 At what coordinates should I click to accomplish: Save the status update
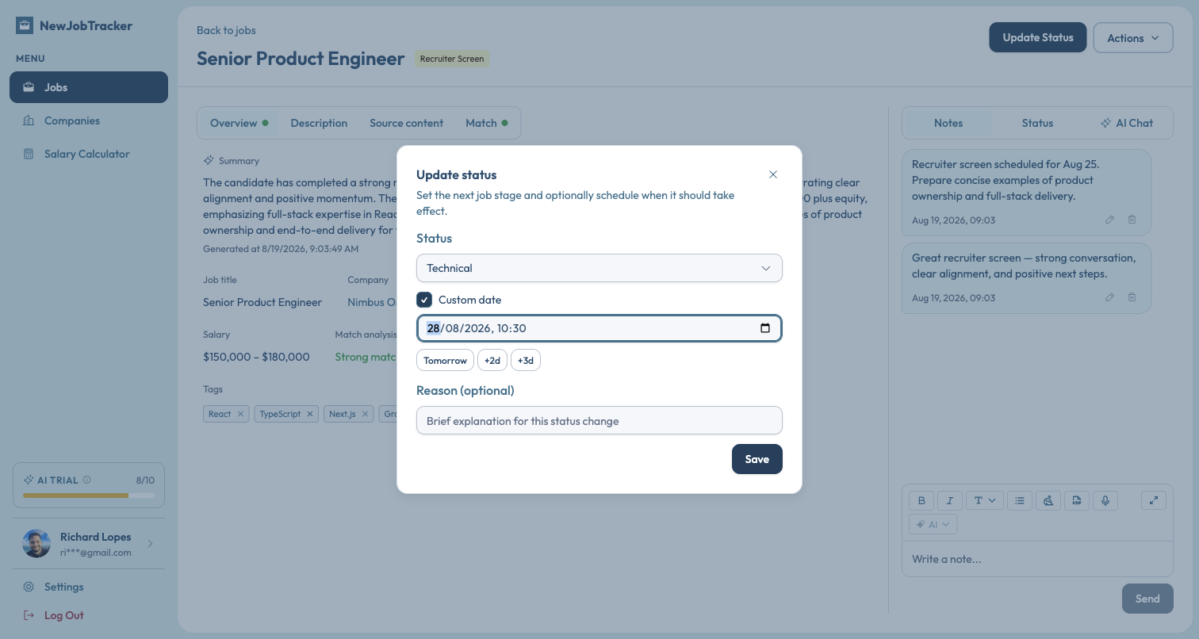pos(757,459)
